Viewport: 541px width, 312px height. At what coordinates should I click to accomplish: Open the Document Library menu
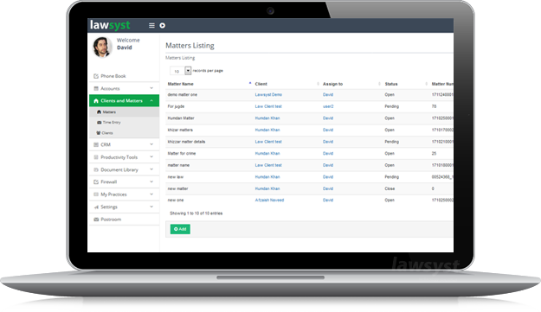[x=124, y=169]
